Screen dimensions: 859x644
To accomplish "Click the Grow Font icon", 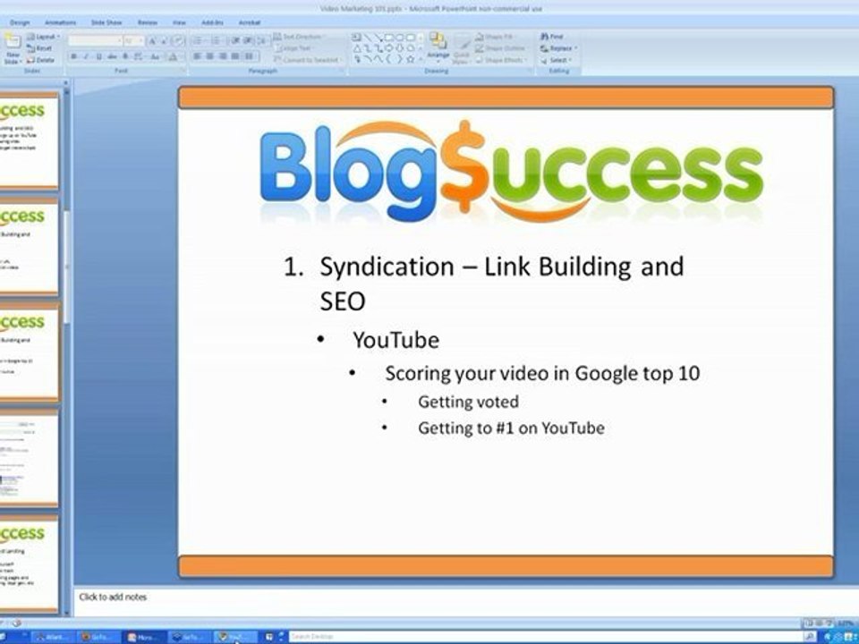I will (x=152, y=41).
